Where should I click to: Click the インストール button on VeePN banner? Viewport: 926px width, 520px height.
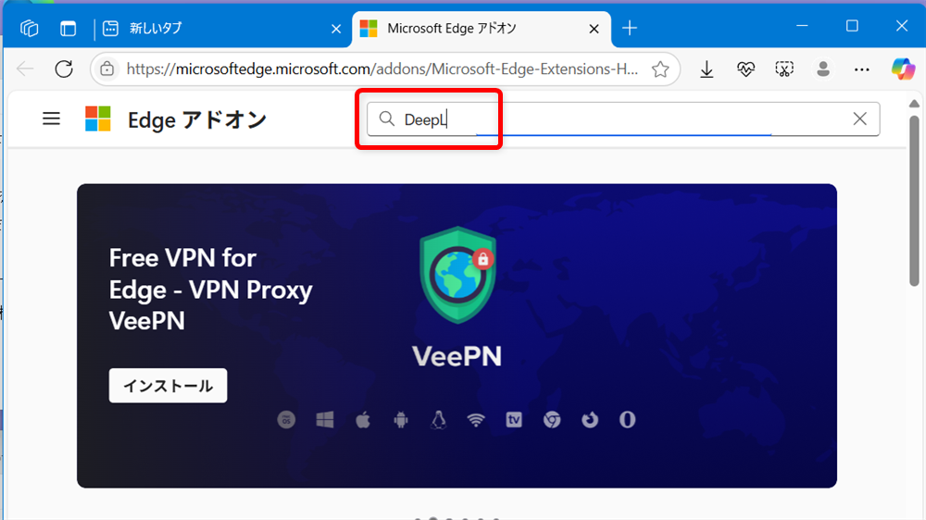[168, 386]
